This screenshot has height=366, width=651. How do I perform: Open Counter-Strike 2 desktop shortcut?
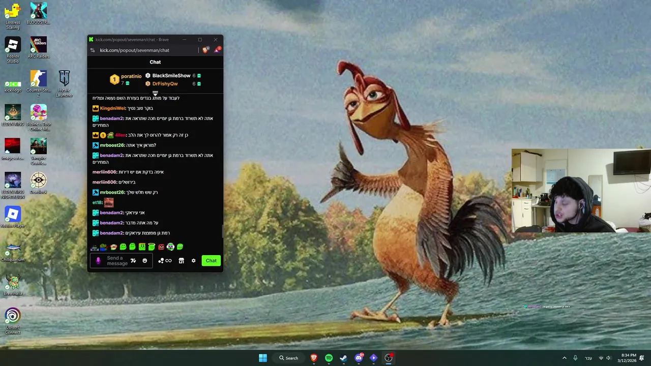point(38,84)
